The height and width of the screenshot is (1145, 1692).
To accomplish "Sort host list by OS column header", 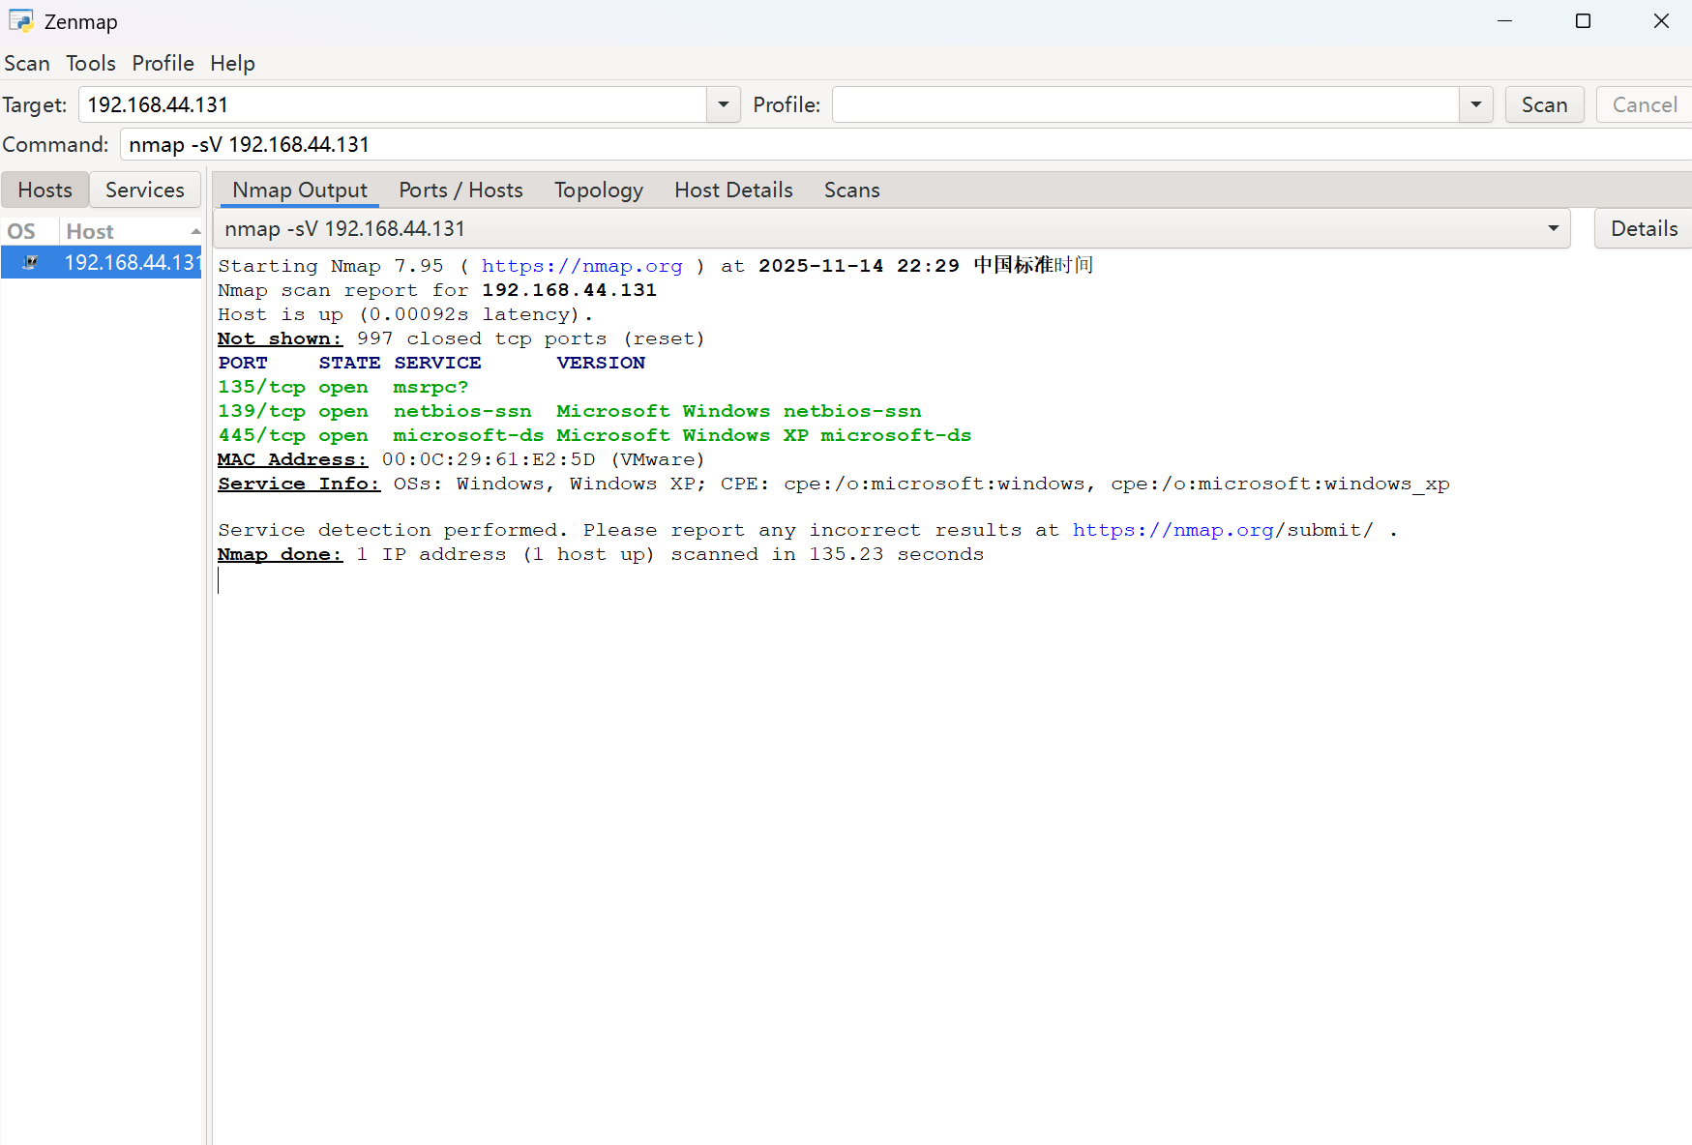I will pyautogui.click(x=29, y=231).
